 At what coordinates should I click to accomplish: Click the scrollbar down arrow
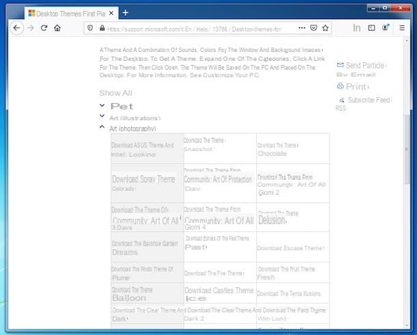(406, 325)
